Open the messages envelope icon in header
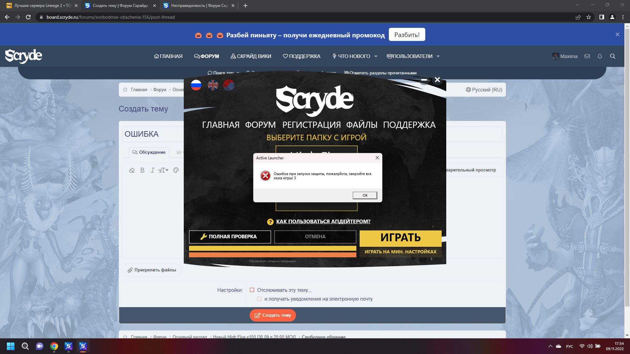The width and height of the screenshot is (630, 354). pyautogui.click(x=587, y=56)
